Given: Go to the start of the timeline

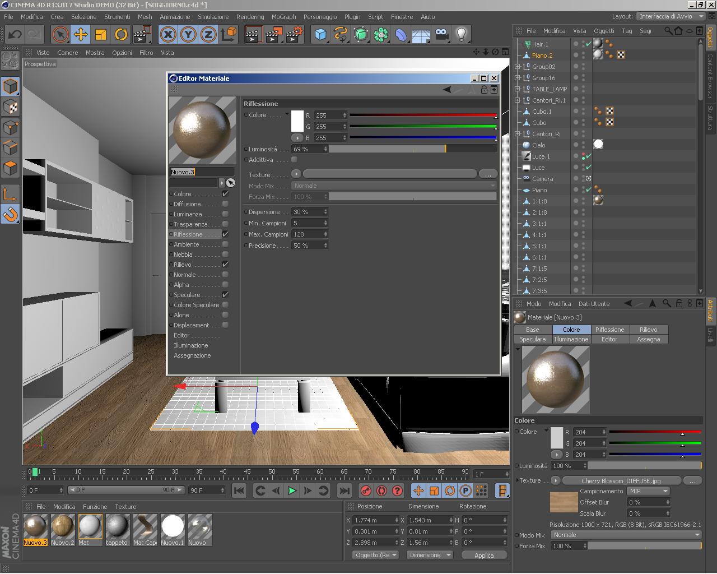Looking at the screenshot, I should pyautogui.click(x=239, y=491).
